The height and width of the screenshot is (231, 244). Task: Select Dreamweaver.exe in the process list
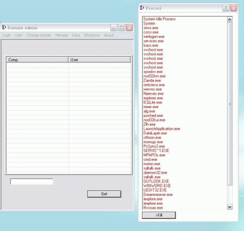coord(158,195)
